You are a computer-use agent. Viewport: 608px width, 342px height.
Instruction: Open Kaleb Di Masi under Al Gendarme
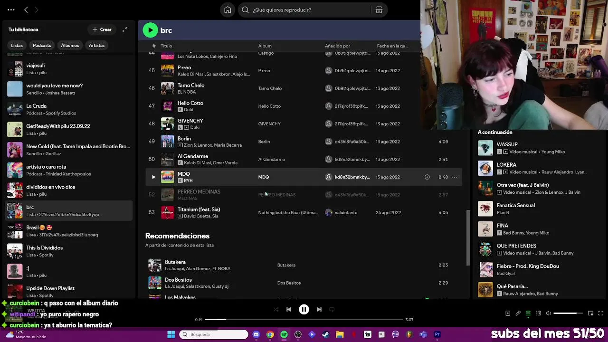197,163
